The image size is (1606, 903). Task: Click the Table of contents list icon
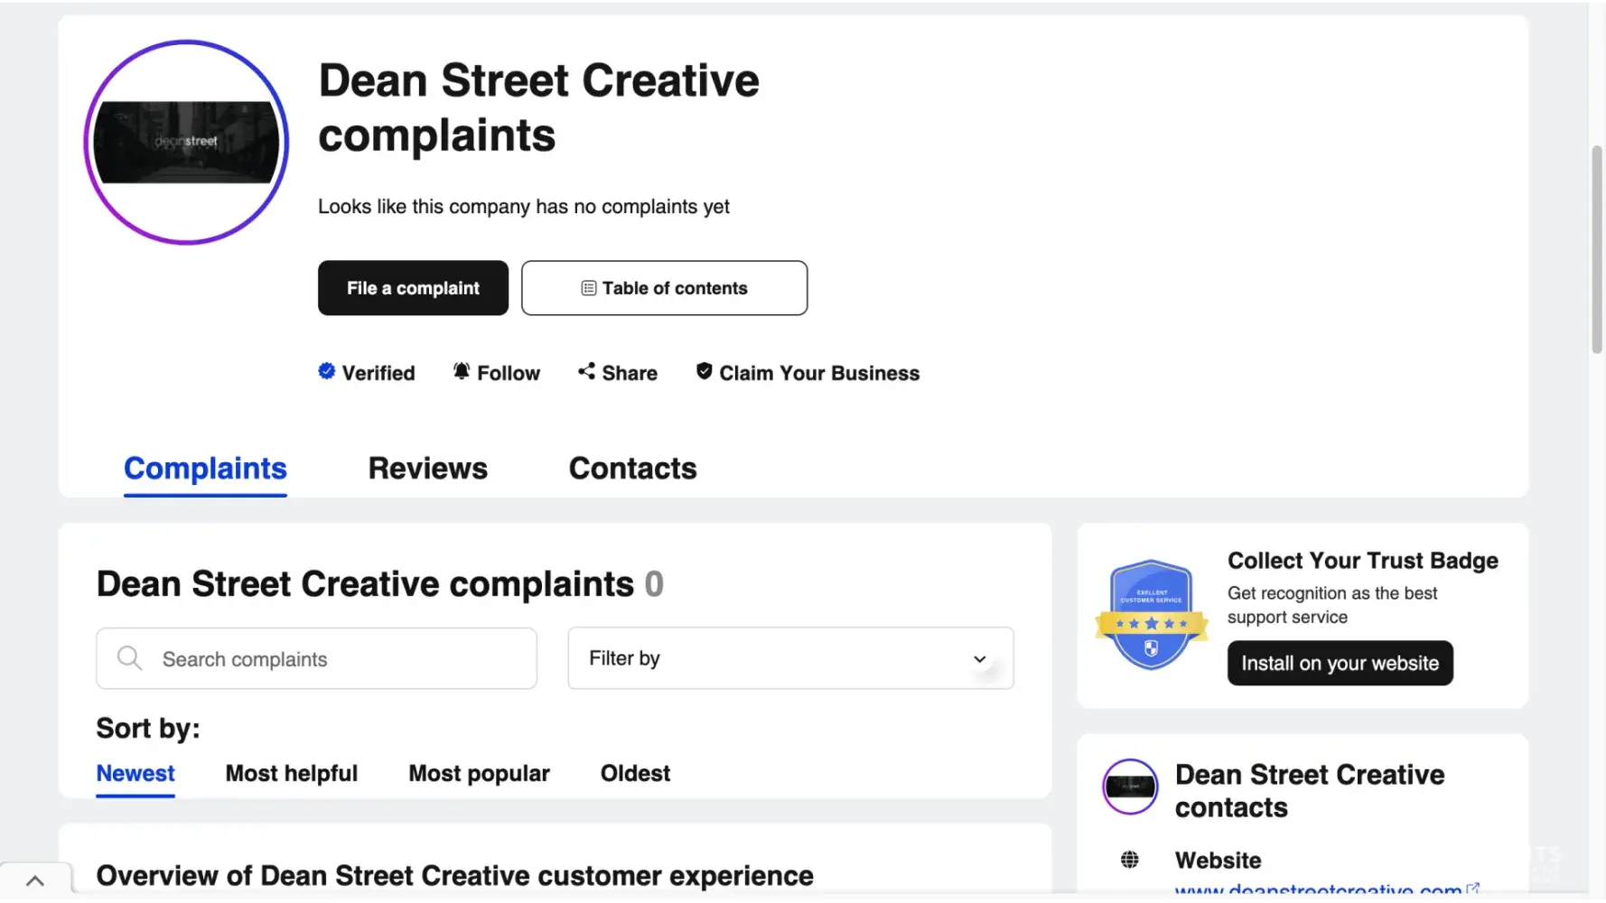[589, 288]
